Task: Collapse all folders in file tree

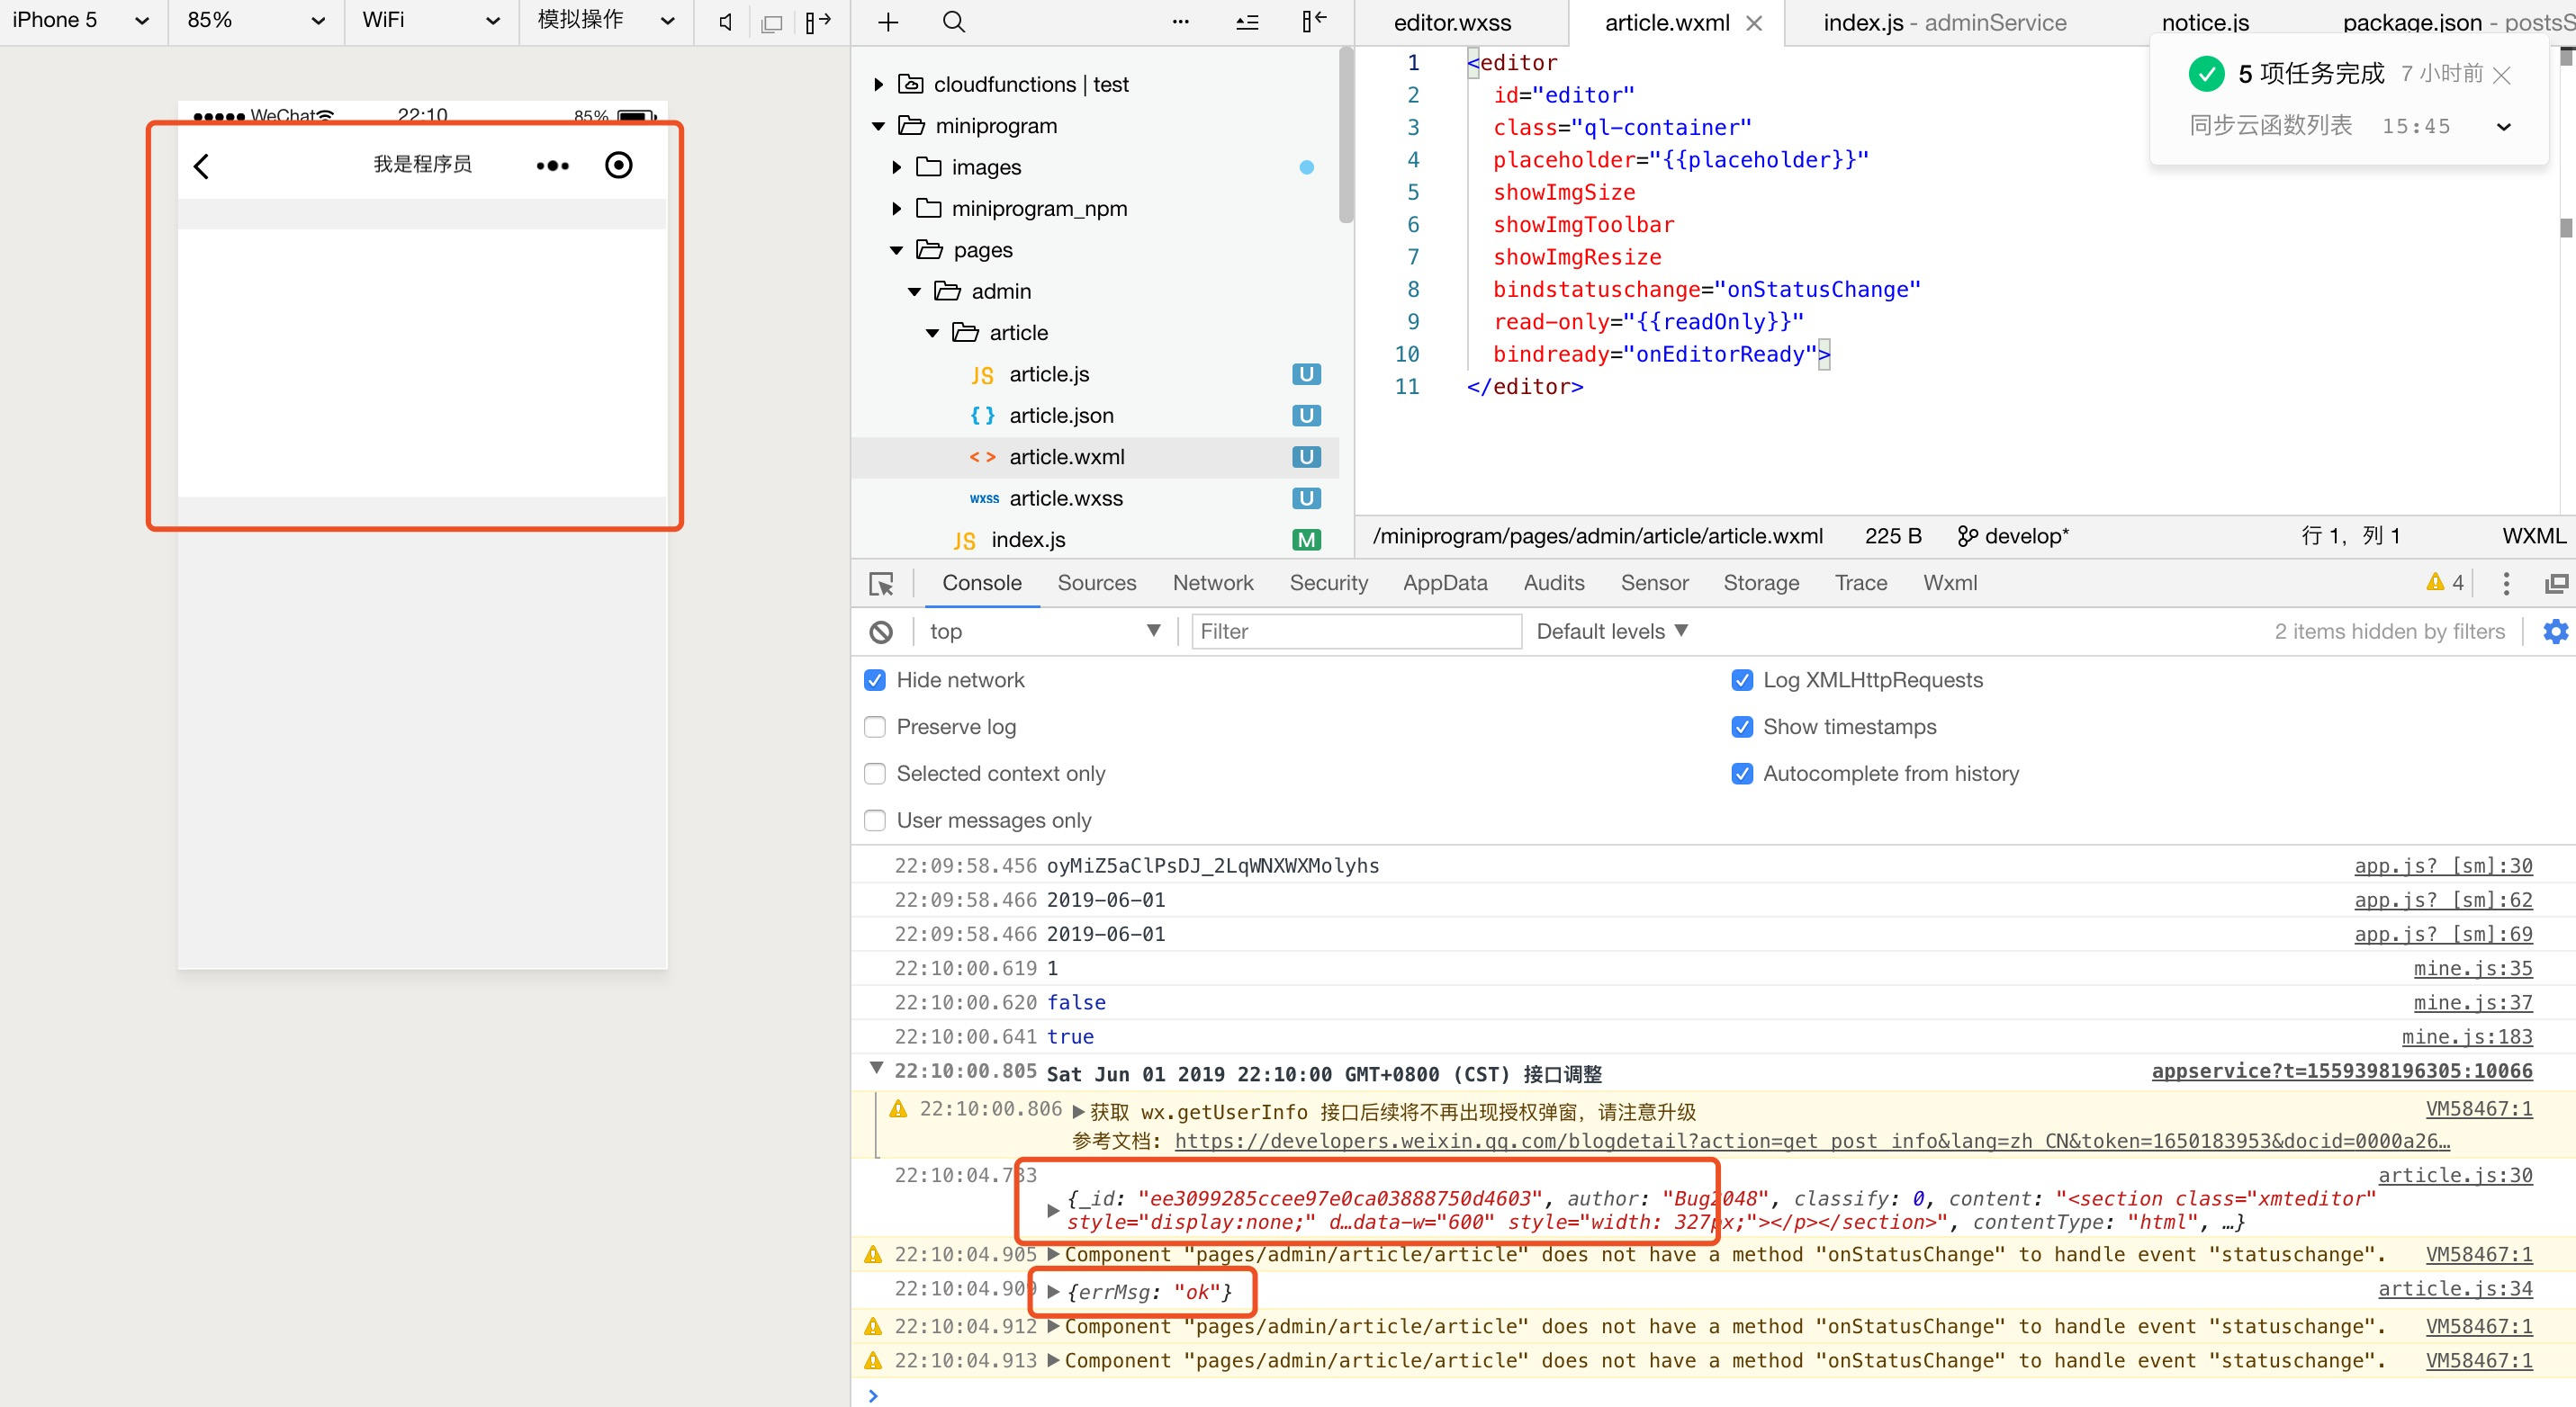Action: (1247, 22)
